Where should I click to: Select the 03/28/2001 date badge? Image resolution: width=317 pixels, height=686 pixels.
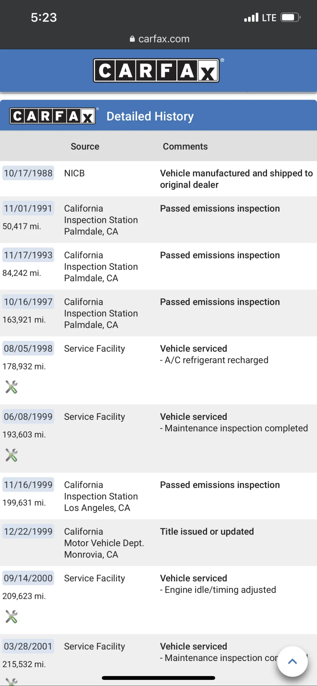(28, 646)
